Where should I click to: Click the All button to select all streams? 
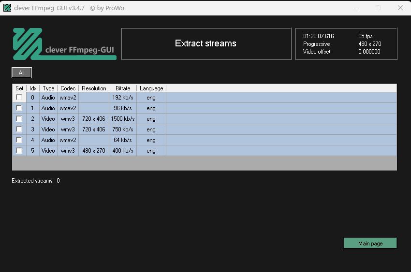point(22,73)
